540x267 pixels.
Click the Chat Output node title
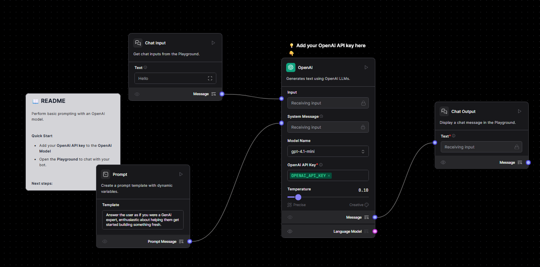tap(463, 111)
